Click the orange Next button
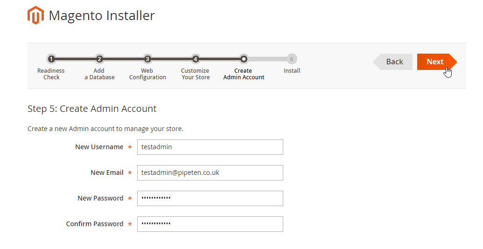This screenshot has width=483, height=249. pyautogui.click(x=437, y=62)
